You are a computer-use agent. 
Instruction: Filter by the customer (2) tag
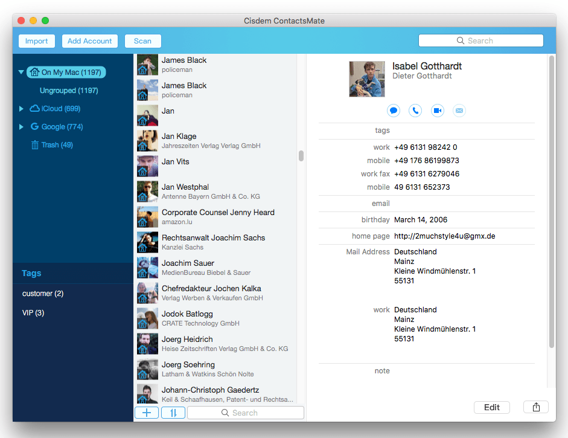[43, 294]
